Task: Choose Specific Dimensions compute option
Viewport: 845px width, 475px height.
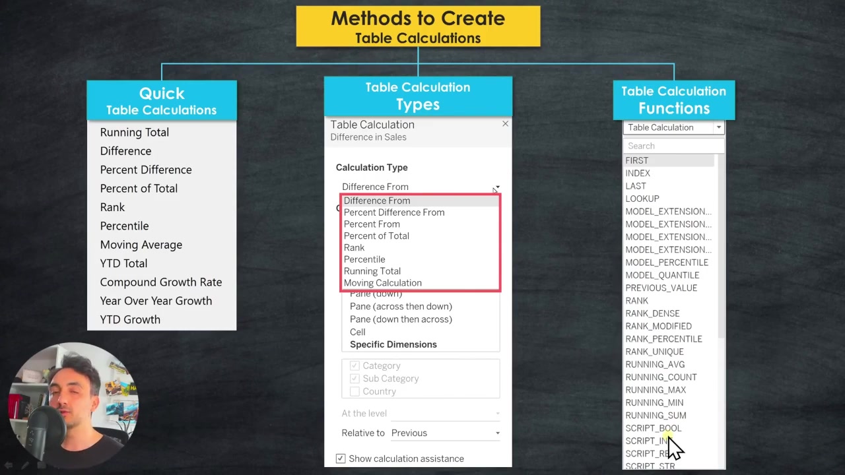Action: 393,344
